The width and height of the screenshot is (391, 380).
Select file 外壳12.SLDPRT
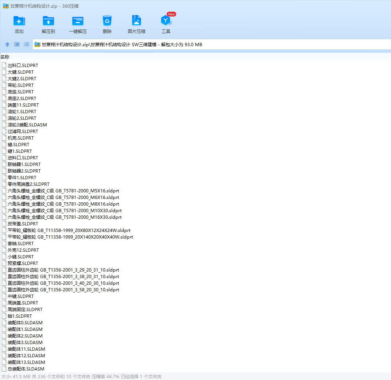[23, 250]
